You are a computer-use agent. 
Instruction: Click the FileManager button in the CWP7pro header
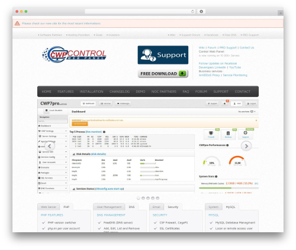click(x=123, y=103)
